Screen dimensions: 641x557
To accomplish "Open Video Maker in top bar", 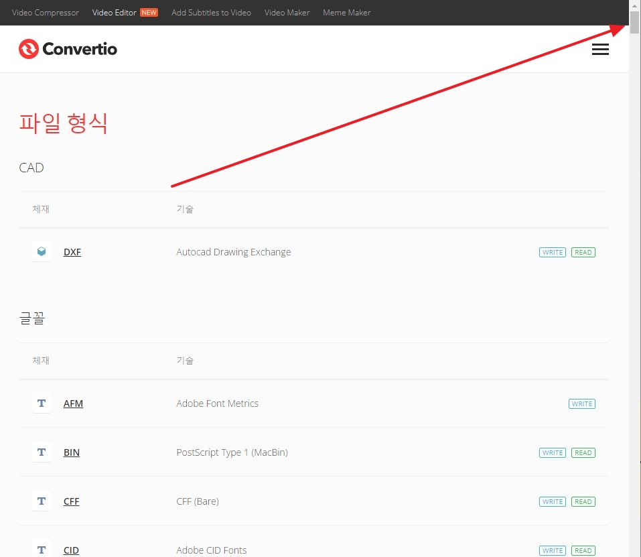I will click(x=287, y=13).
